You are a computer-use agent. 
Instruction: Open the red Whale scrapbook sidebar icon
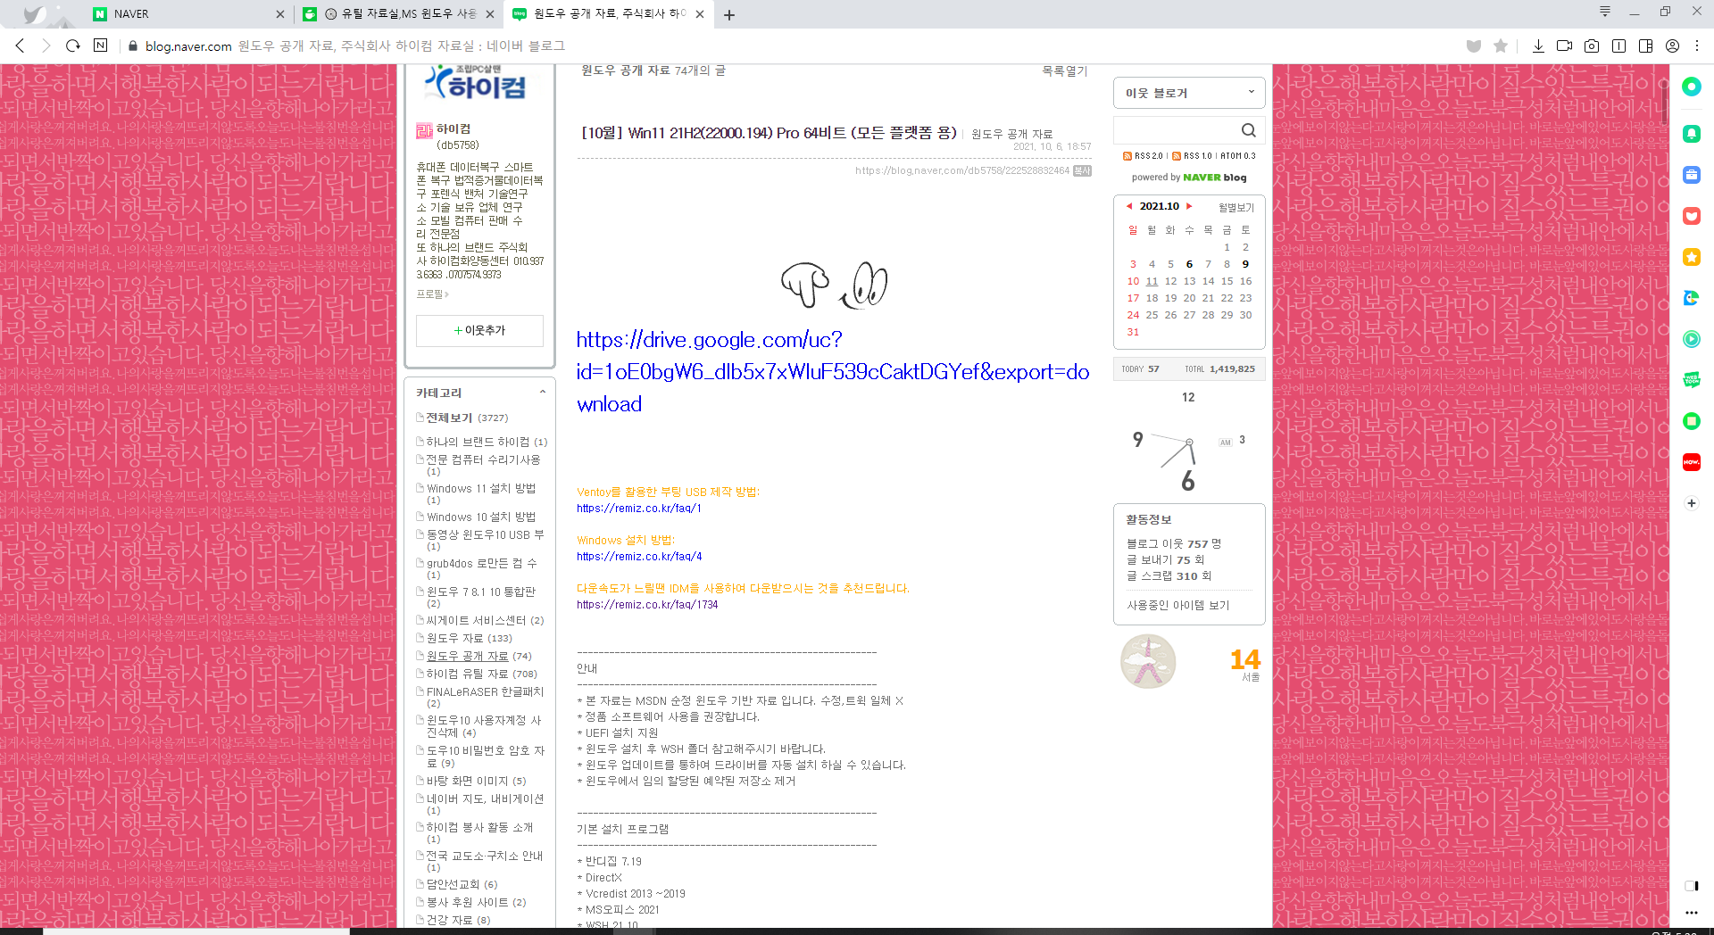1691,216
